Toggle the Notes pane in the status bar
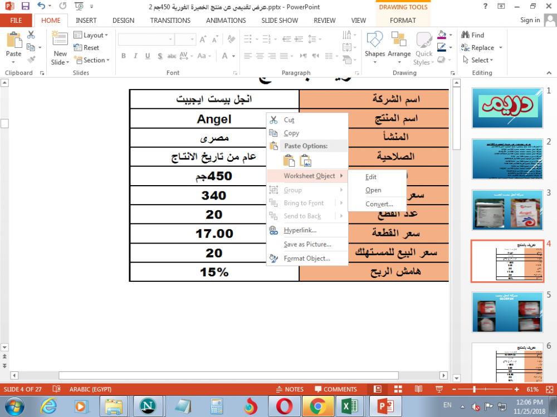Image resolution: width=557 pixels, height=417 pixels. tap(290, 389)
